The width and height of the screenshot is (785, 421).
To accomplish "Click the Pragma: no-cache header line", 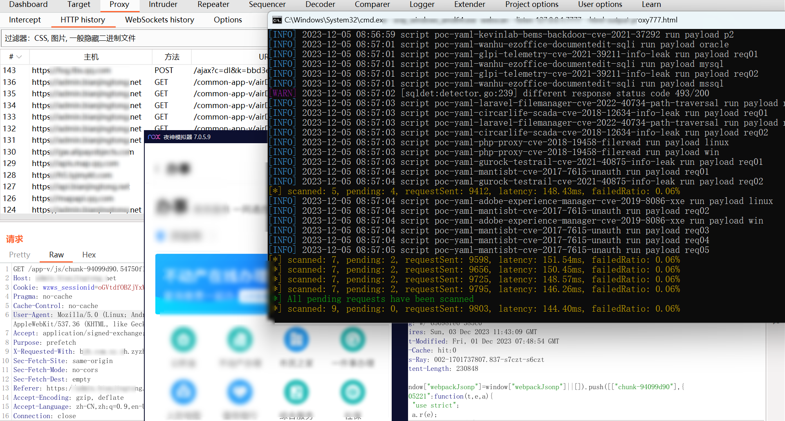I will [43, 297].
